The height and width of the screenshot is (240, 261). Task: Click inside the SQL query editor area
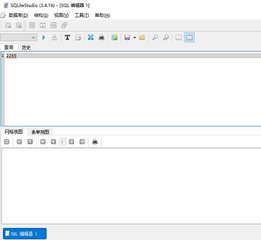tap(132, 89)
